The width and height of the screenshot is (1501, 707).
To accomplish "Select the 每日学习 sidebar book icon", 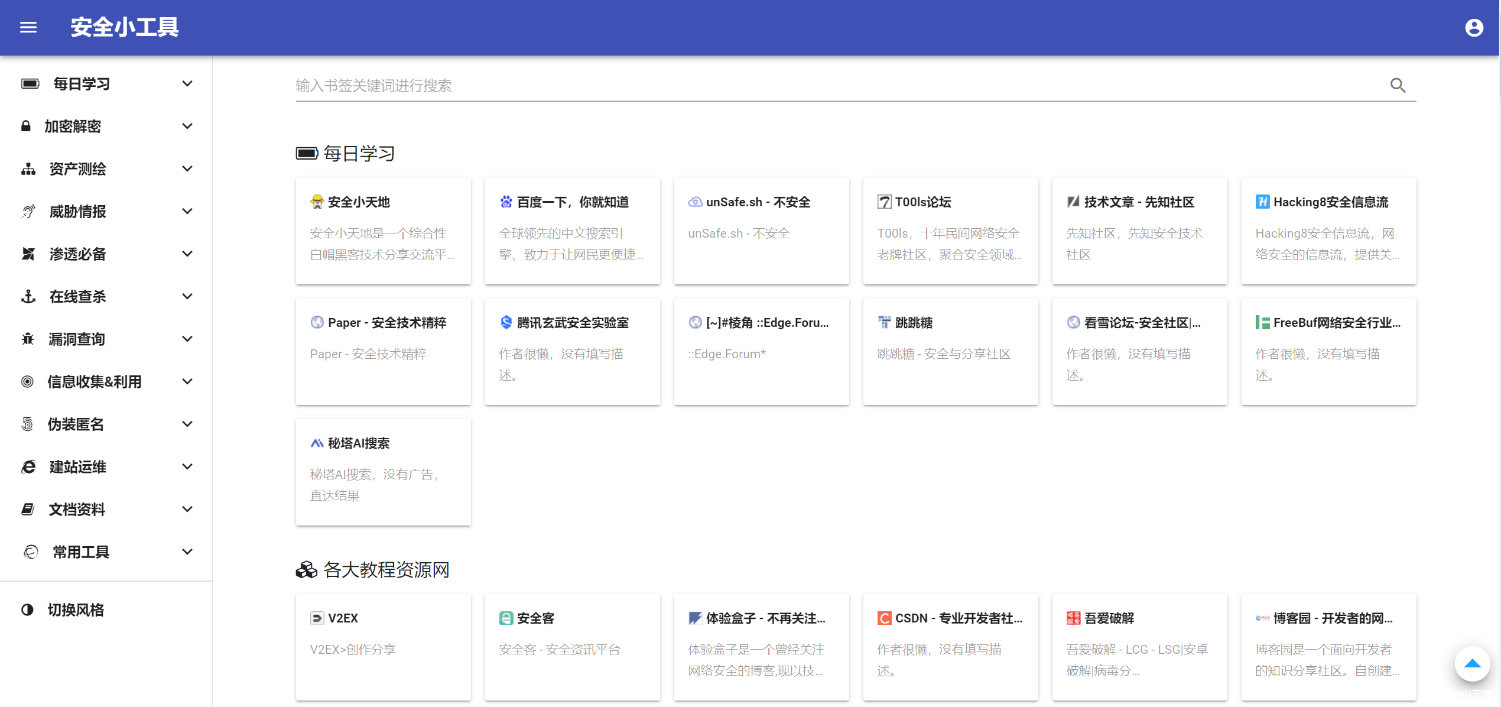I will (30, 83).
